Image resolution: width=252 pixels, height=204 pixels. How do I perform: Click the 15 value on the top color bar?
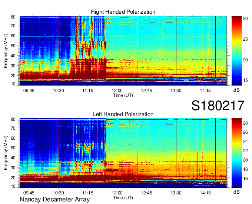[245, 80]
